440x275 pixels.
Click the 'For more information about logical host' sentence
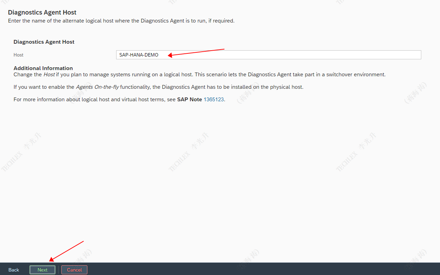tap(119, 99)
